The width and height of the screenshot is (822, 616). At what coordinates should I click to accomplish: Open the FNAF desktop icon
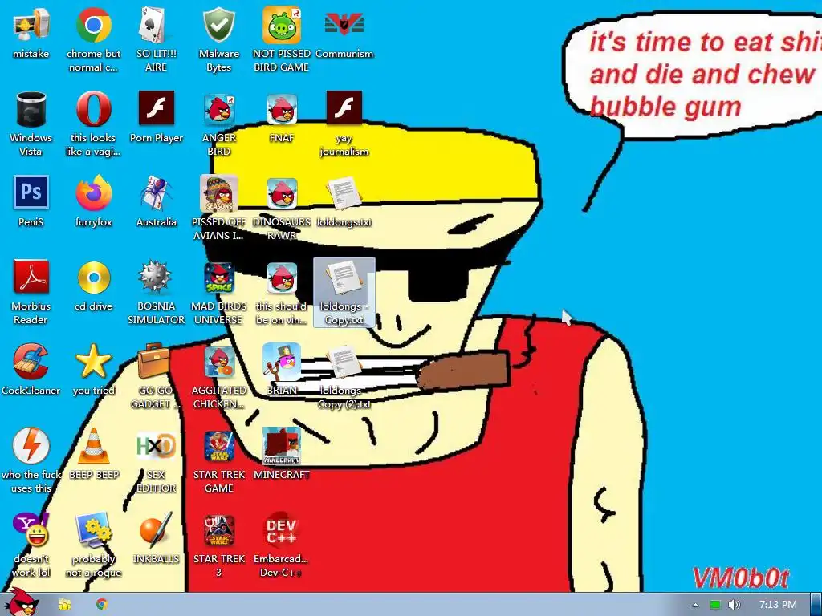pos(282,109)
